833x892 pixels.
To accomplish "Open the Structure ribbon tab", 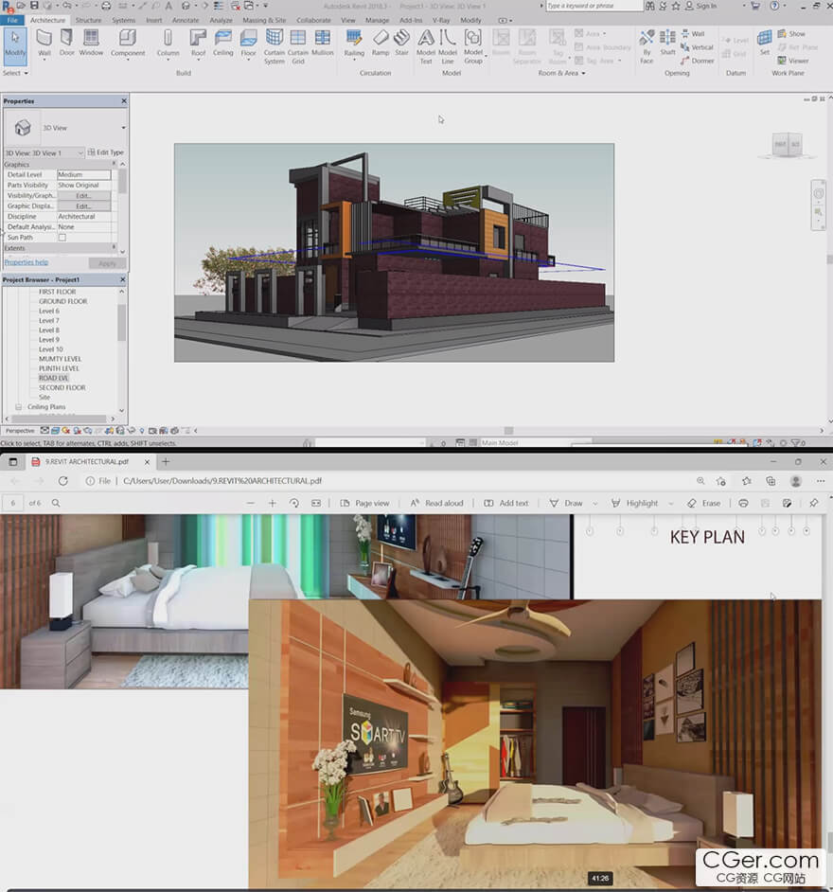I will [x=89, y=20].
